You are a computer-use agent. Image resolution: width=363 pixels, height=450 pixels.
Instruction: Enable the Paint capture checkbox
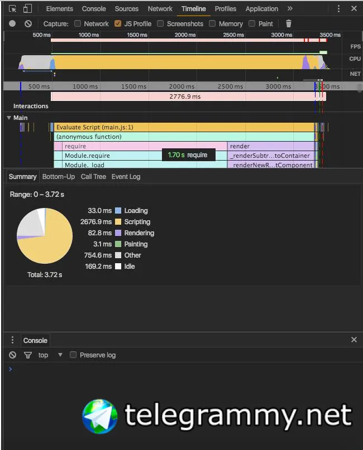click(x=252, y=23)
